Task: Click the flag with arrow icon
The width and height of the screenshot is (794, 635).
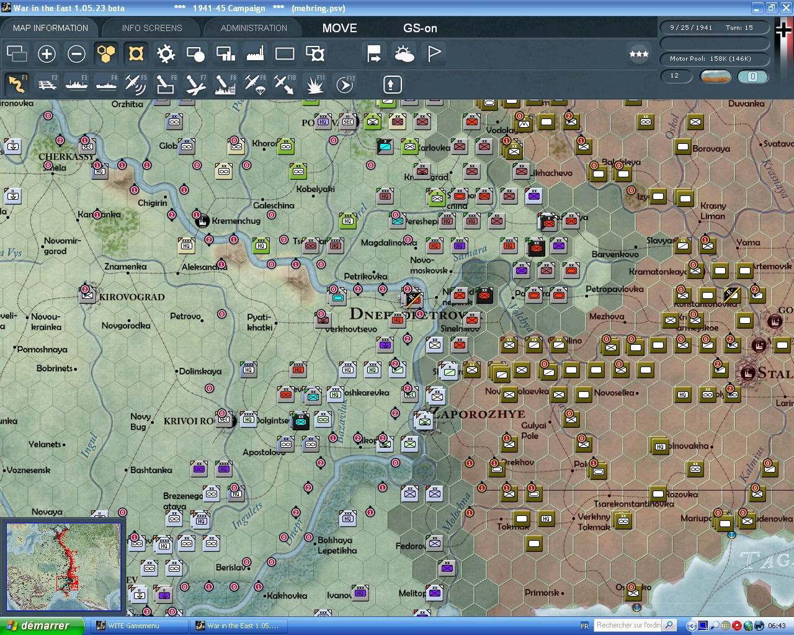Action: (x=374, y=54)
